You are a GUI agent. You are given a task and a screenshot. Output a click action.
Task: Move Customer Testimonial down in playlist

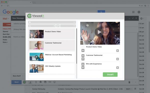(x=83, y=59)
